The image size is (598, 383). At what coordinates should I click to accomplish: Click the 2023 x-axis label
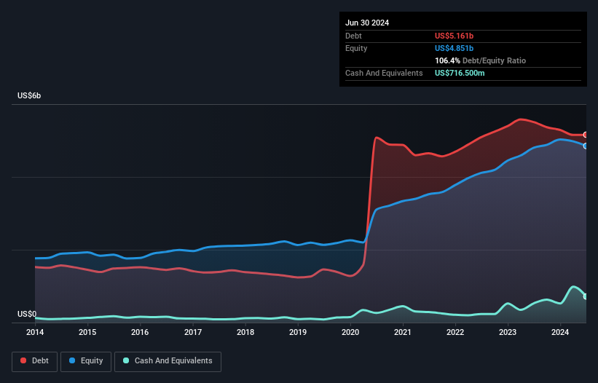tap(508, 332)
